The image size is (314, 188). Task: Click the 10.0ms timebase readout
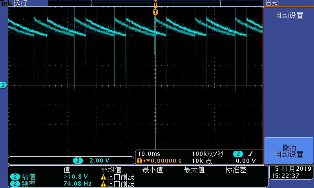click(149, 154)
